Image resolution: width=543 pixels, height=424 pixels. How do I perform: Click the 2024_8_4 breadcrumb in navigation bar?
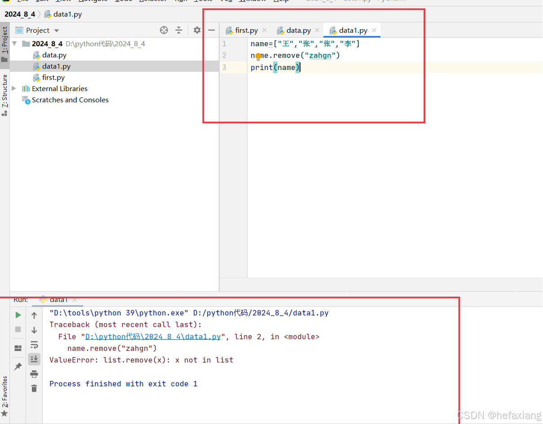point(20,14)
